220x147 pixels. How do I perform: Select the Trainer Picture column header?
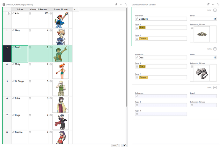click(x=61, y=9)
